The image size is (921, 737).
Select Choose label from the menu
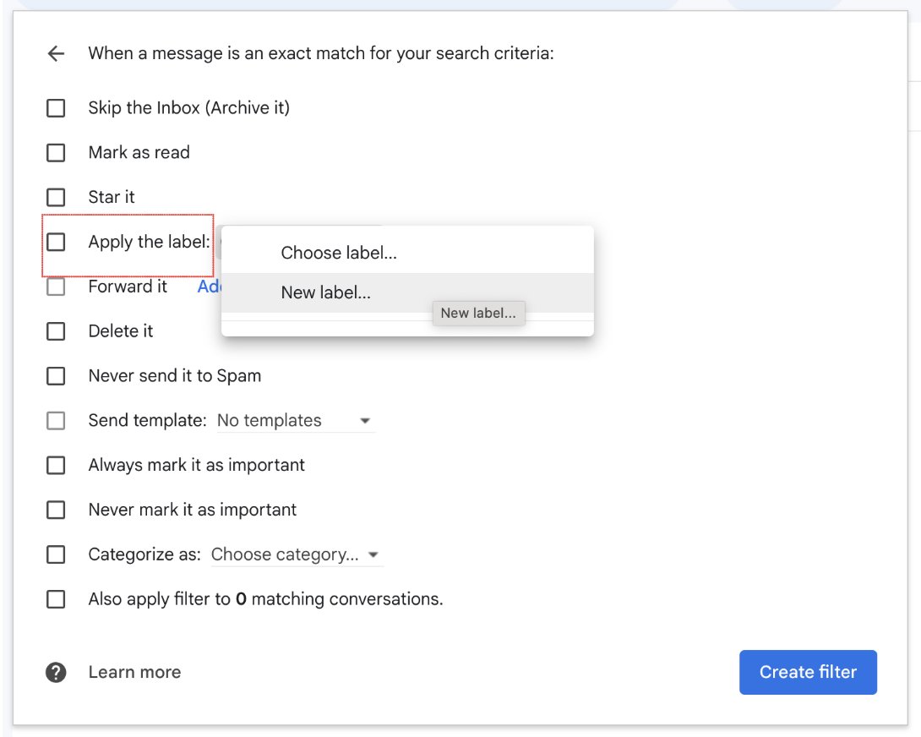point(337,252)
